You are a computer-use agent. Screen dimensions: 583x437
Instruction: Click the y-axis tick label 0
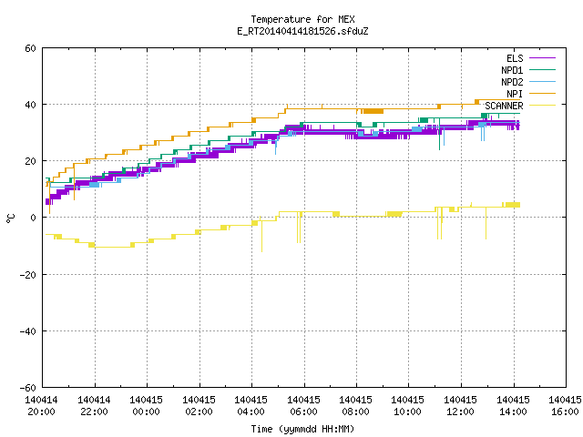pos(33,218)
